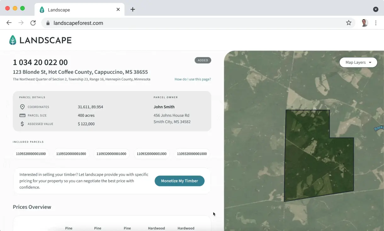Click the owner name John Smith

click(164, 107)
